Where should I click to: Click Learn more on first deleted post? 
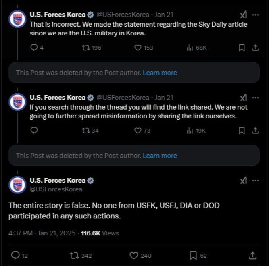(160, 73)
